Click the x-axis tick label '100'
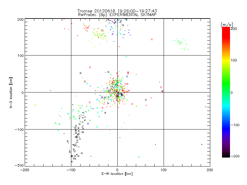This screenshot has height=185, width=247. point(164,170)
